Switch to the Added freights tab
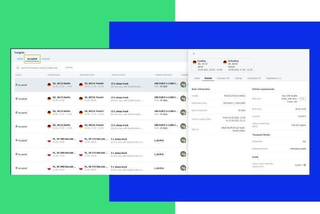Viewport: 320px width, 214px height. coord(20,59)
